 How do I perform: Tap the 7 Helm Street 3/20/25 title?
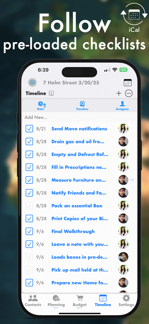pos(71,83)
